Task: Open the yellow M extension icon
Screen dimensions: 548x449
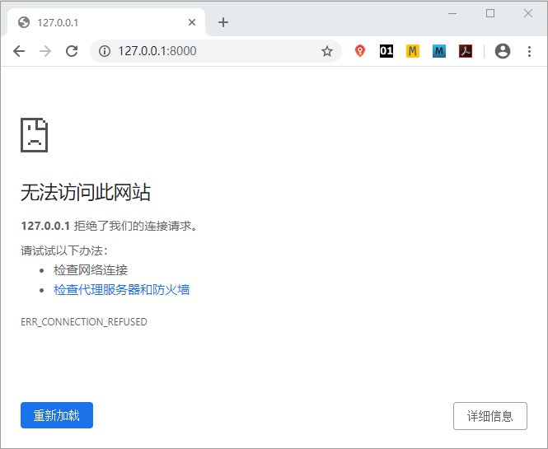Action: [413, 51]
